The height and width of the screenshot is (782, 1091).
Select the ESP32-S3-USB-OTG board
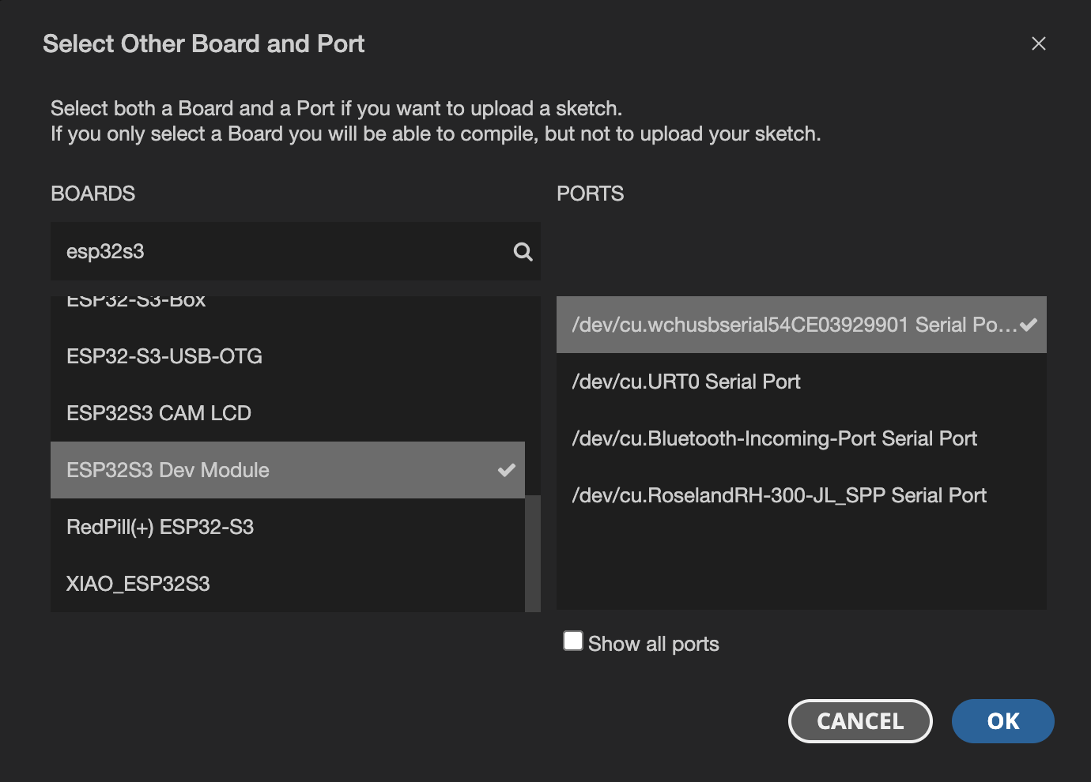tap(164, 356)
